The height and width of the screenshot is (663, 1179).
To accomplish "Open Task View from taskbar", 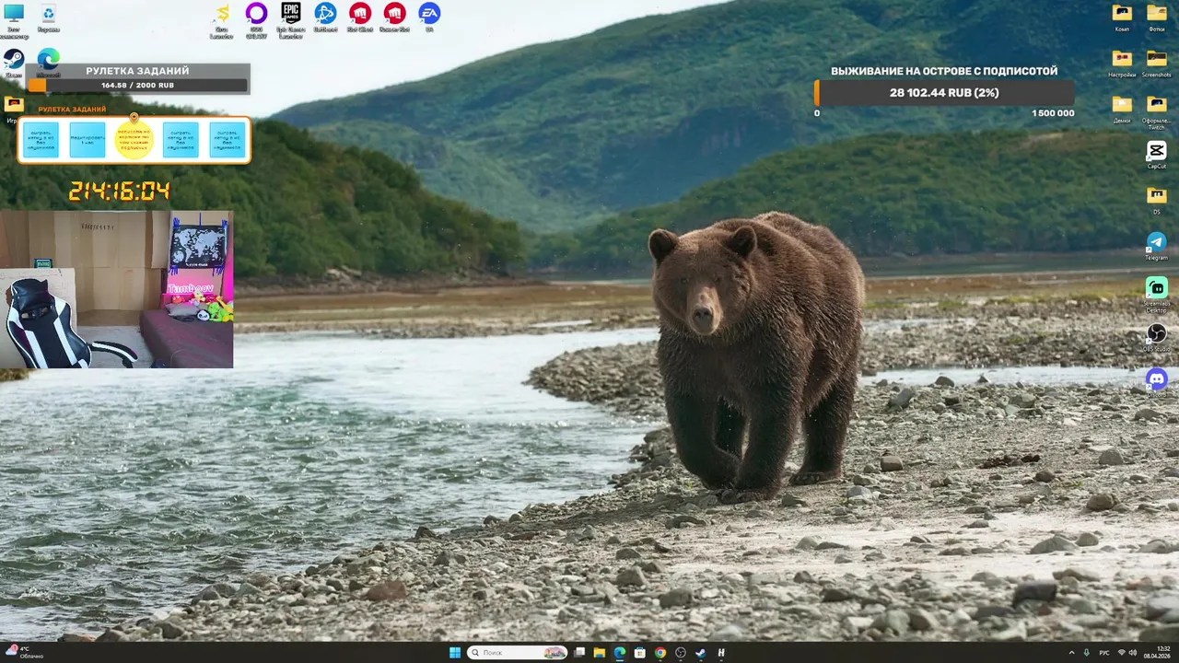I will pos(579,653).
